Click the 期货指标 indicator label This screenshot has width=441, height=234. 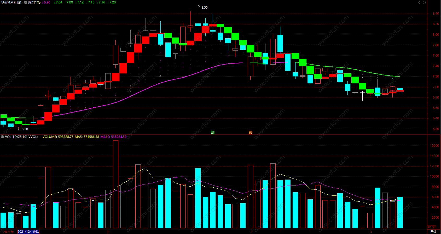[x=34, y=2]
